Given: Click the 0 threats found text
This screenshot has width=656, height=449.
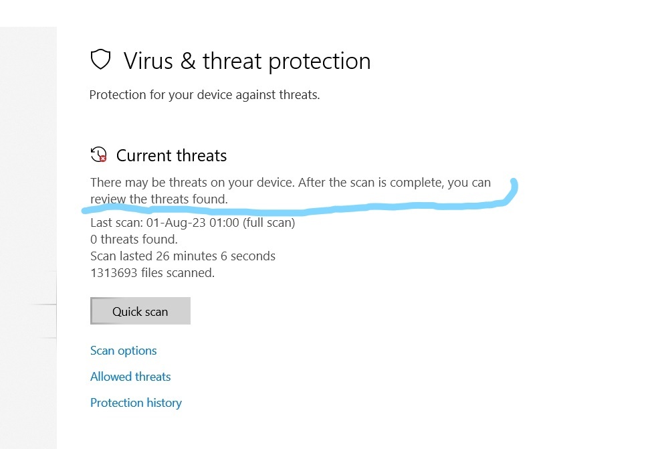Looking at the screenshot, I should [x=133, y=239].
